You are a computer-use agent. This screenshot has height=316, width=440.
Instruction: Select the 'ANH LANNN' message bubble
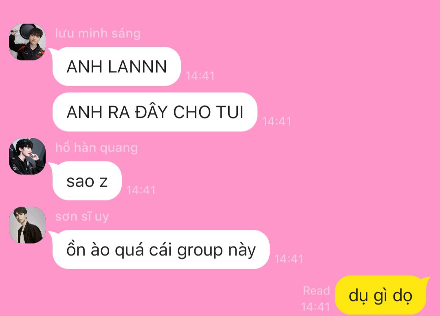tap(116, 66)
